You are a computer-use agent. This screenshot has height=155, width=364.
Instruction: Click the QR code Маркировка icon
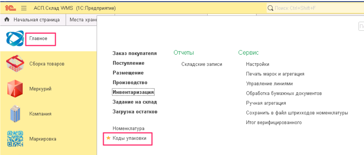[15, 139]
